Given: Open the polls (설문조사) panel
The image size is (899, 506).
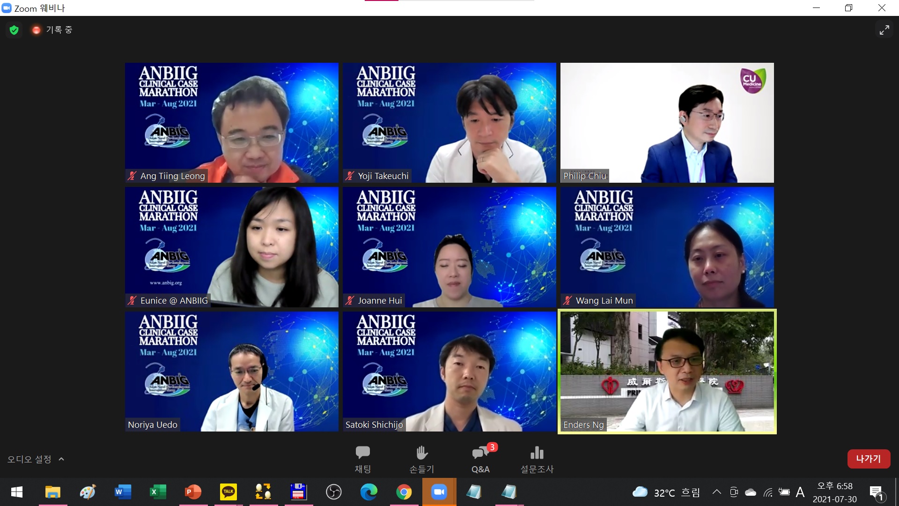Looking at the screenshot, I should click(x=537, y=459).
